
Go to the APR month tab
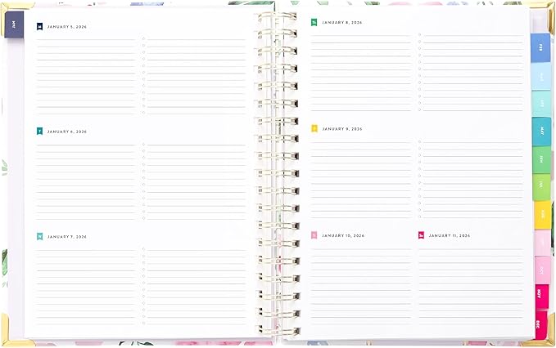[x=542, y=103]
